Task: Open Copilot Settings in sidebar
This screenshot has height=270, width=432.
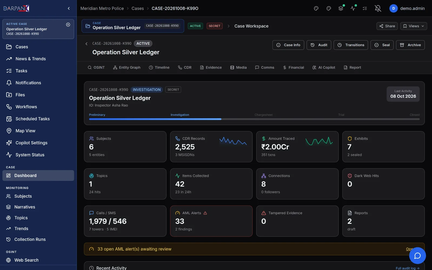Action: [x=38, y=143]
